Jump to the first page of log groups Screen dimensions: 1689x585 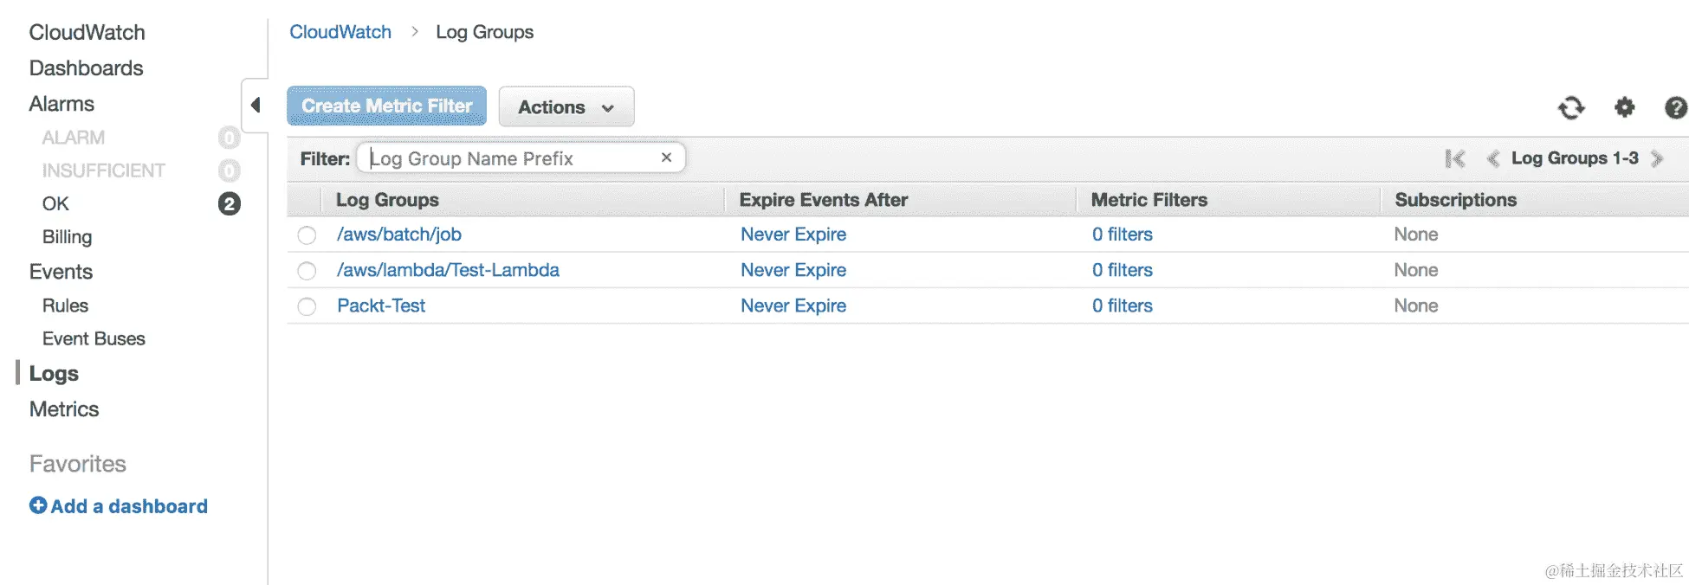click(1455, 158)
